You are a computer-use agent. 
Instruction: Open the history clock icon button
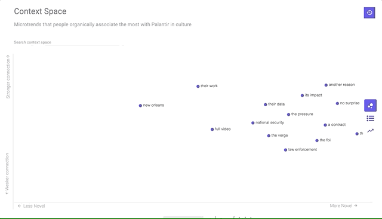(x=369, y=13)
